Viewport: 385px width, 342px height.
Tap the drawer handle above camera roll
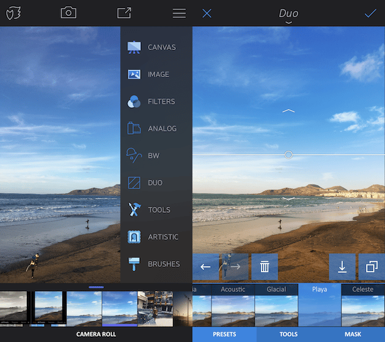(x=97, y=287)
